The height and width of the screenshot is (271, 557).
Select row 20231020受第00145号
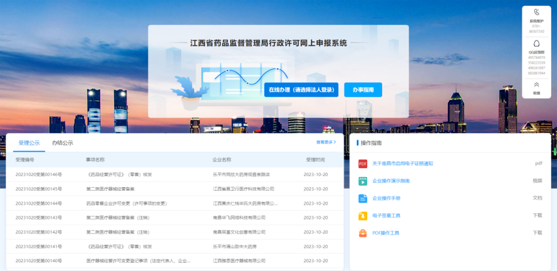tap(175, 189)
